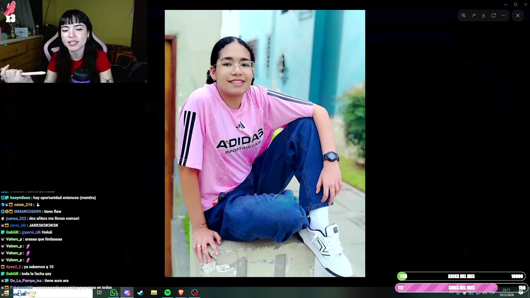Open WhatsApp from the taskbar
The height and width of the screenshot is (298, 530).
(x=113, y=293)
